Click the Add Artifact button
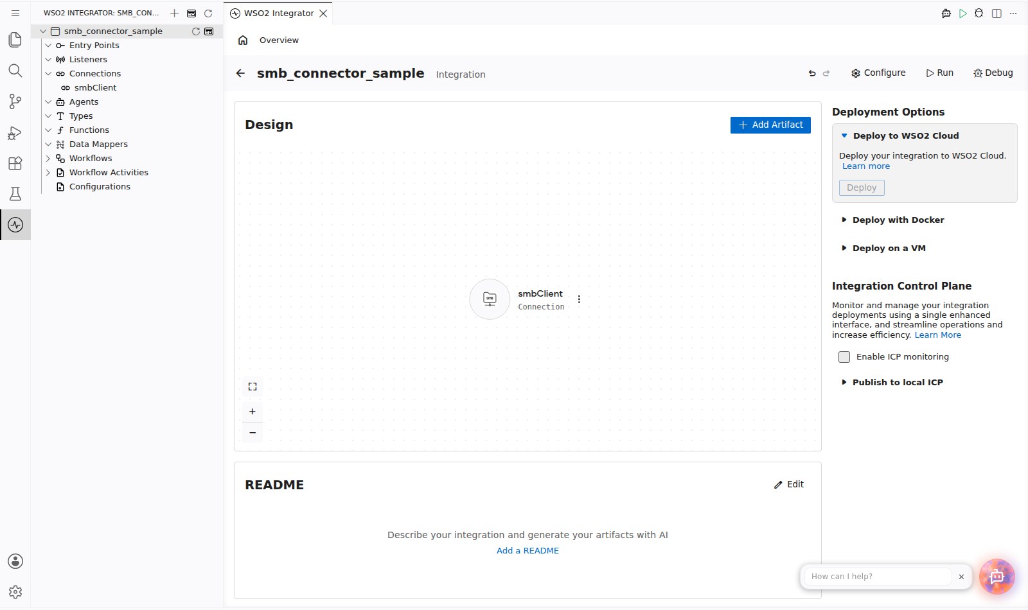 click(x=770, y=125)
